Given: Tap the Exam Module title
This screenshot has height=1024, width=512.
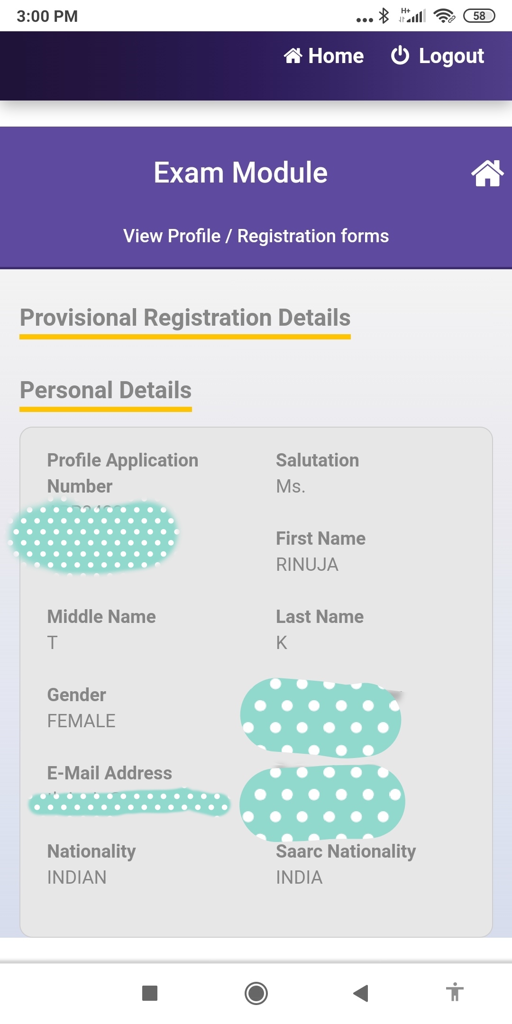Looking at the screenshot, I should point(240,172).
